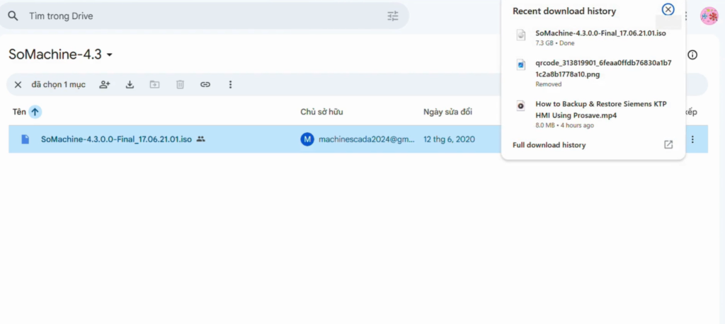Screen dimensions: 725x324
Task: Click the Tên column header
Action: point(19,112)
